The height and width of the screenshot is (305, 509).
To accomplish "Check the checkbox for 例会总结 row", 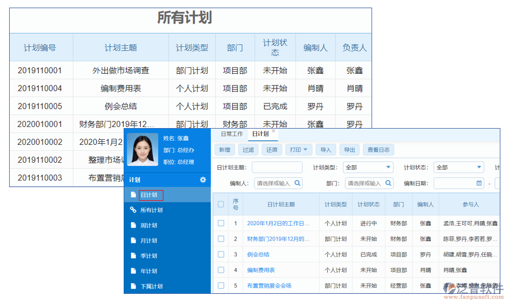I will 221,254.
